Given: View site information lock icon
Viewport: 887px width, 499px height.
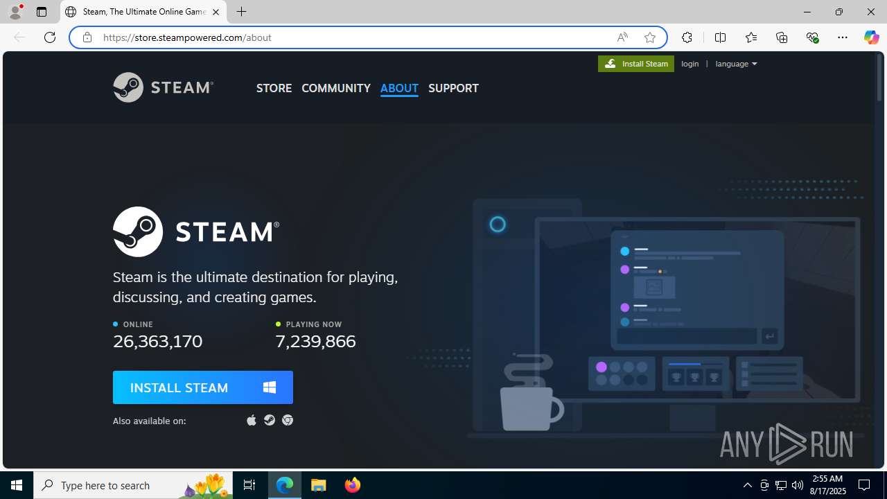Looking at the screenshot, I should (x=87, y=37).
